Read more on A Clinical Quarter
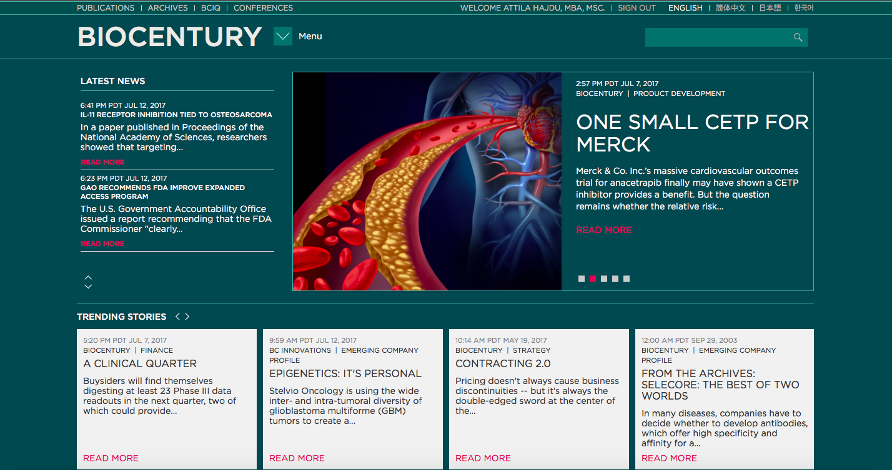This screenshot has width=892, height=470. [111, 458]
